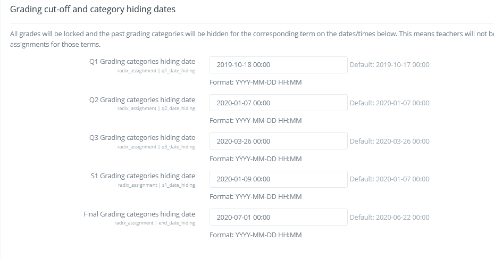Edit the S1 hiding date input

(x=278, y=179)
